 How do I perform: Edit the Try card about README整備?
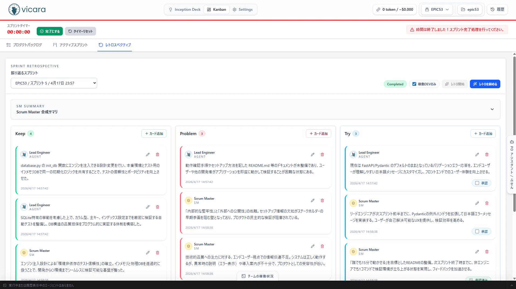[477, 252]
